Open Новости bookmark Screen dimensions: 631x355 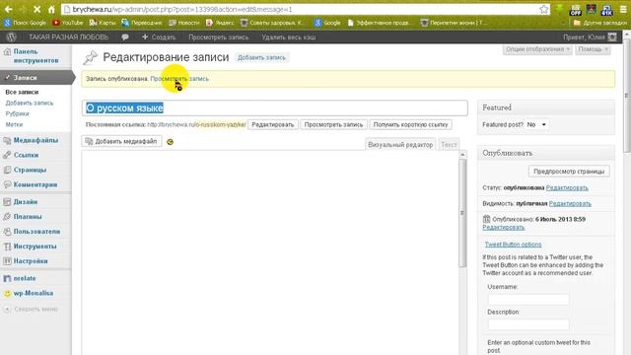tap(184, 23)
